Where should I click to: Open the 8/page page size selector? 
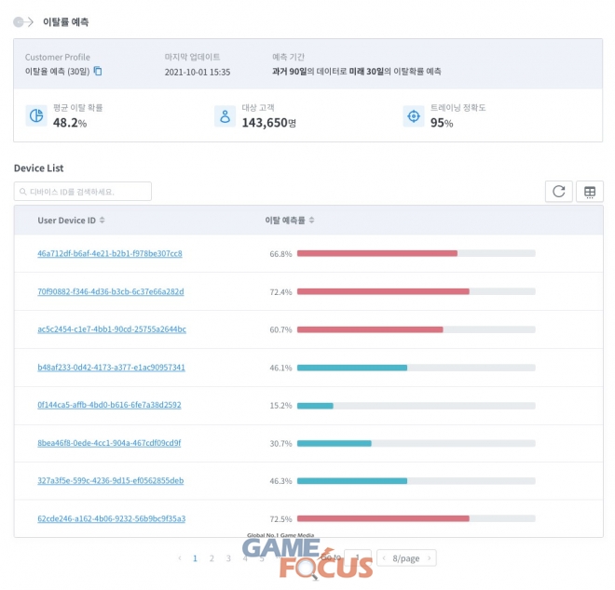[x=406, y=558]
